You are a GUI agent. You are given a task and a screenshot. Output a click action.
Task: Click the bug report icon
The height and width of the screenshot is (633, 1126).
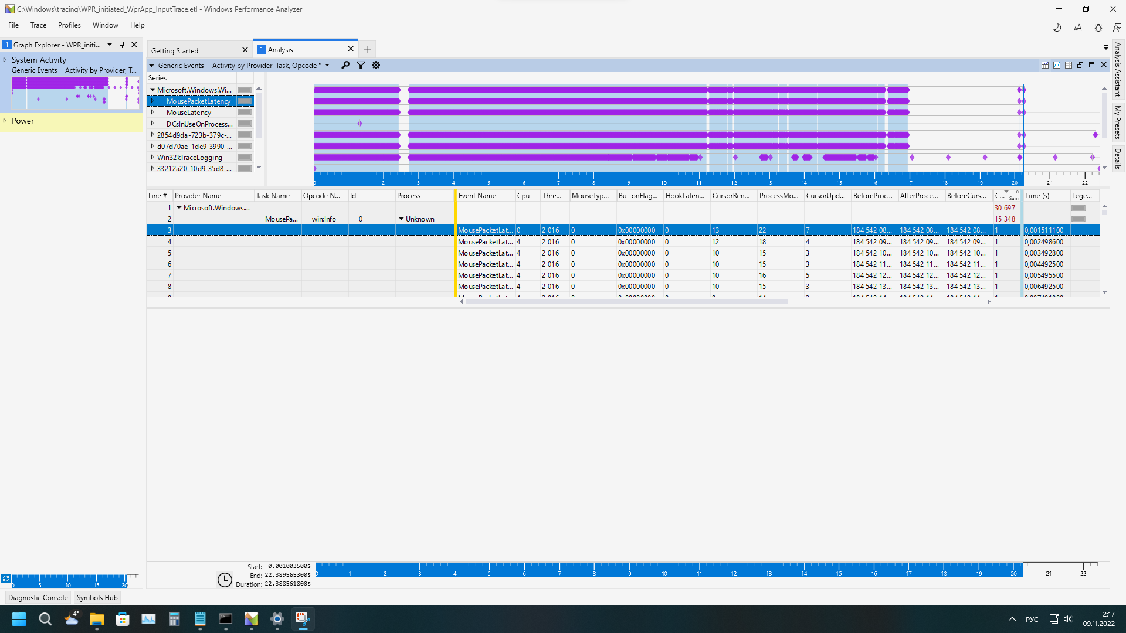[1098, 28]
